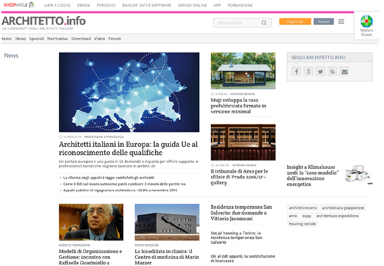Click the email newsletter icon
This screenshot has width=384, height=266.
[344, 72]
